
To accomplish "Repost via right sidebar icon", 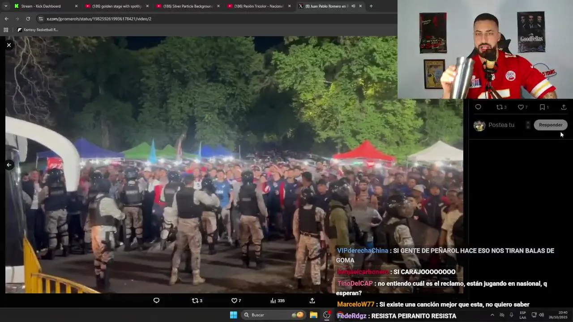I will click(x=501, y=107).
